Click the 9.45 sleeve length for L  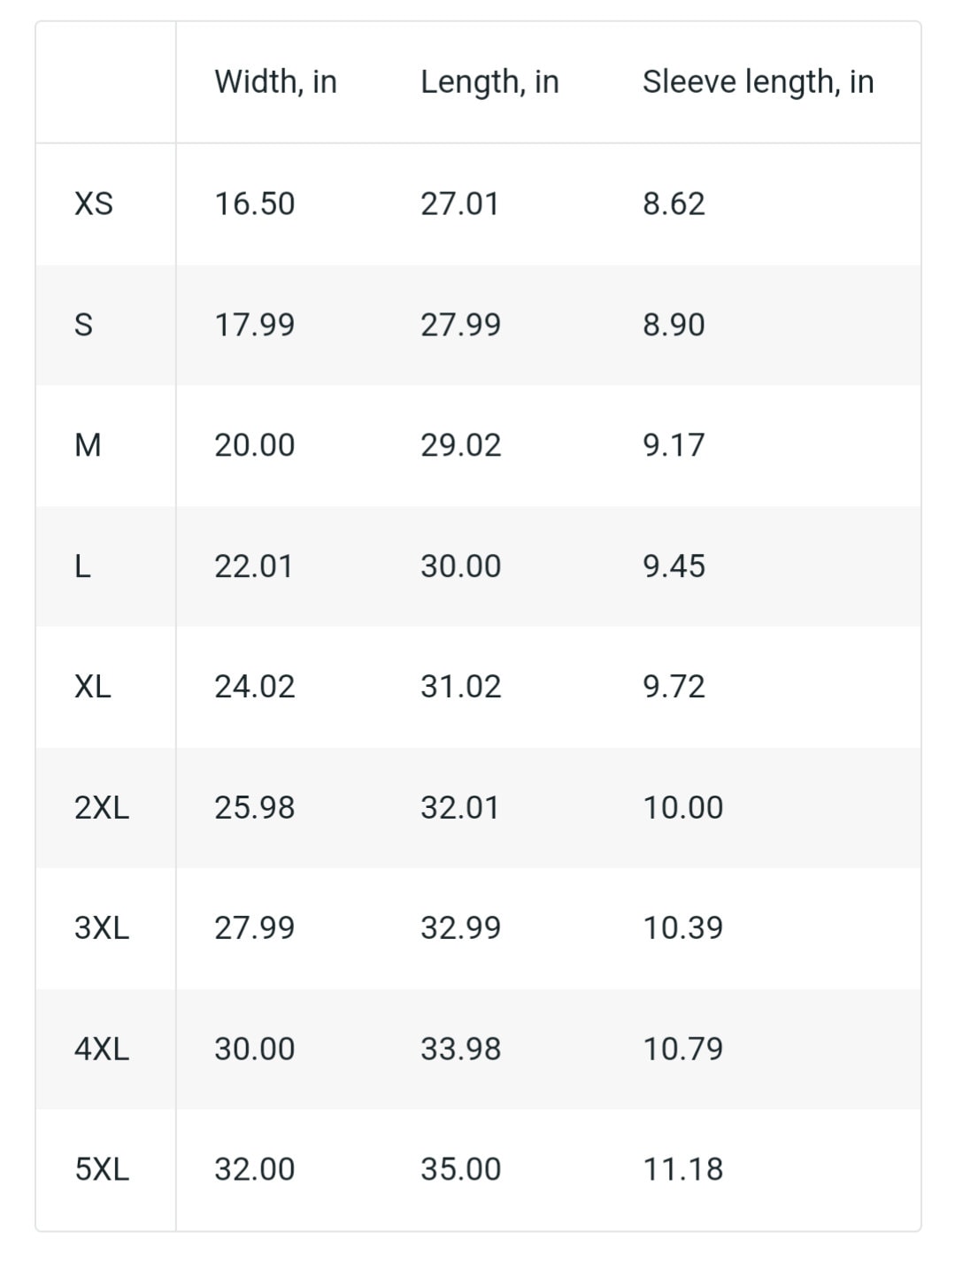click(674, 566)
